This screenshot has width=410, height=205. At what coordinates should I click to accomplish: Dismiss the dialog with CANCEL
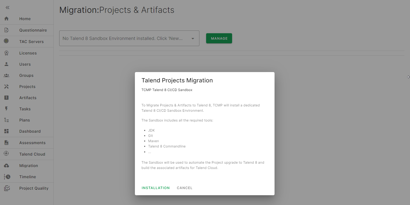click(x=184, y=188)
